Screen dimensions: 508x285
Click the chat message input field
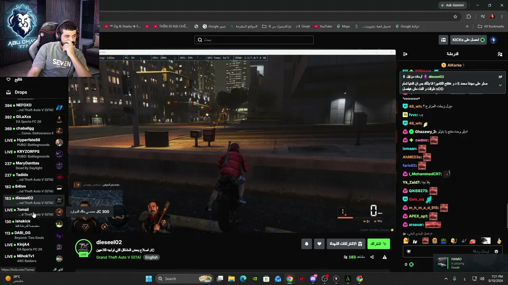[453, 251]
